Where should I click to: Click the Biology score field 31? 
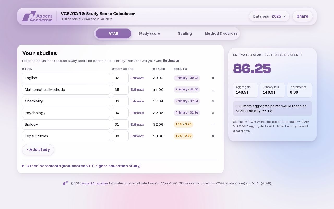point(120,125)
